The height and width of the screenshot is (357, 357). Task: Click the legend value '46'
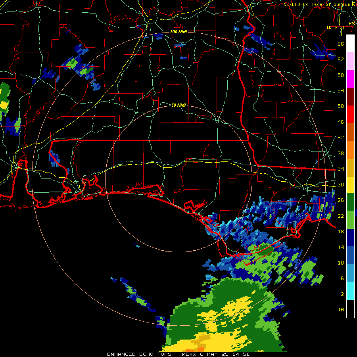341,122
